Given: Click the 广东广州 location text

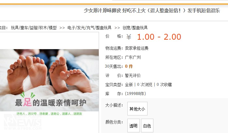Looking at the screenshot, I should click(133, 57).
